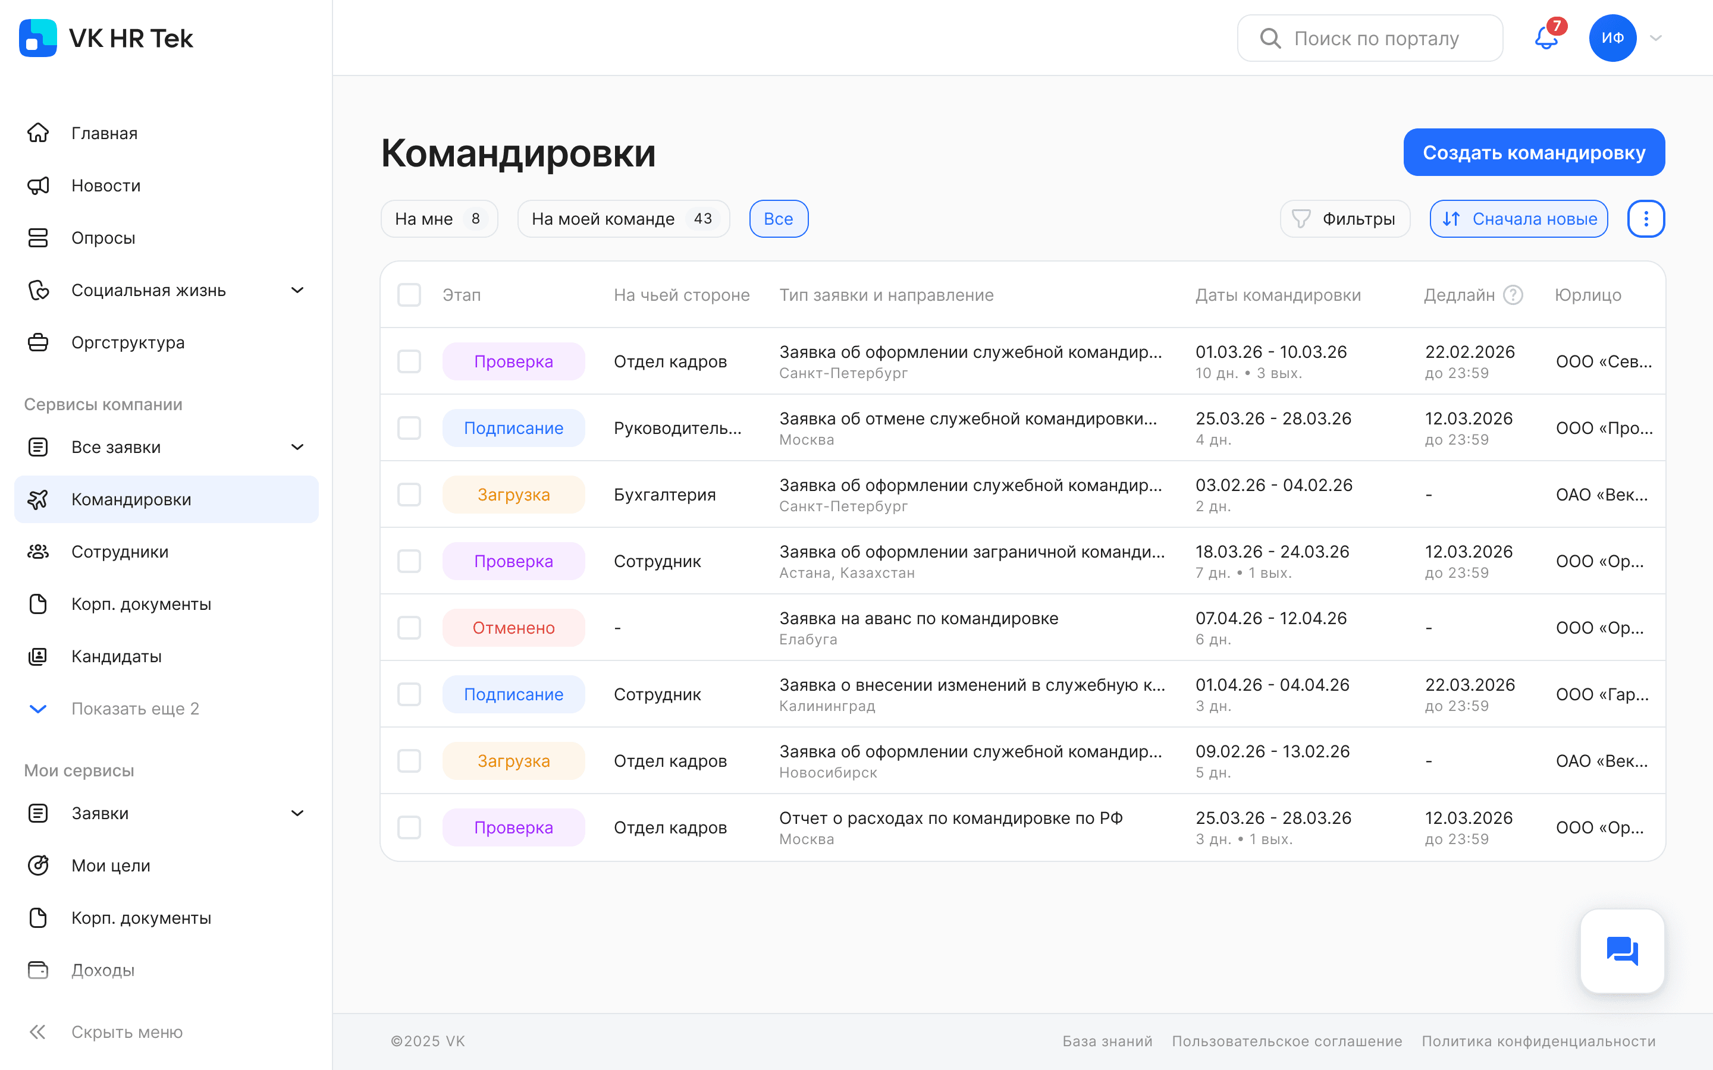Switch to the На моей команде tab
The height and width of the screenshot is (1070, 1713).
coord(623,219)
